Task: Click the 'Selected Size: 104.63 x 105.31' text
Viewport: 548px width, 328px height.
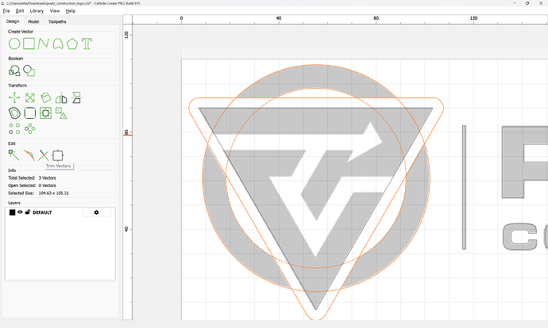Action: 38,193
